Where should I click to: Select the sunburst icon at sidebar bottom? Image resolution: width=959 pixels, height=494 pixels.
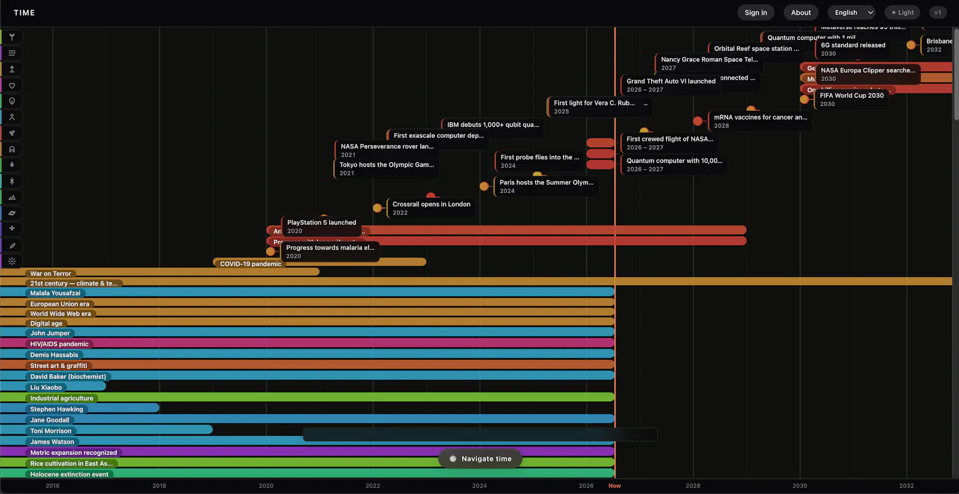click(11, 261)
